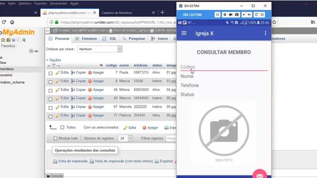Click the green reload navigation icon in sidebar
The image size is (317, 178).
[x=24, y=40]
